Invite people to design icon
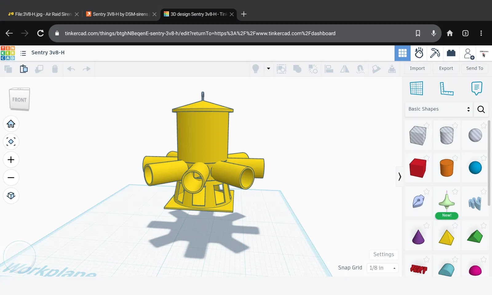 [x=469, y=54]
